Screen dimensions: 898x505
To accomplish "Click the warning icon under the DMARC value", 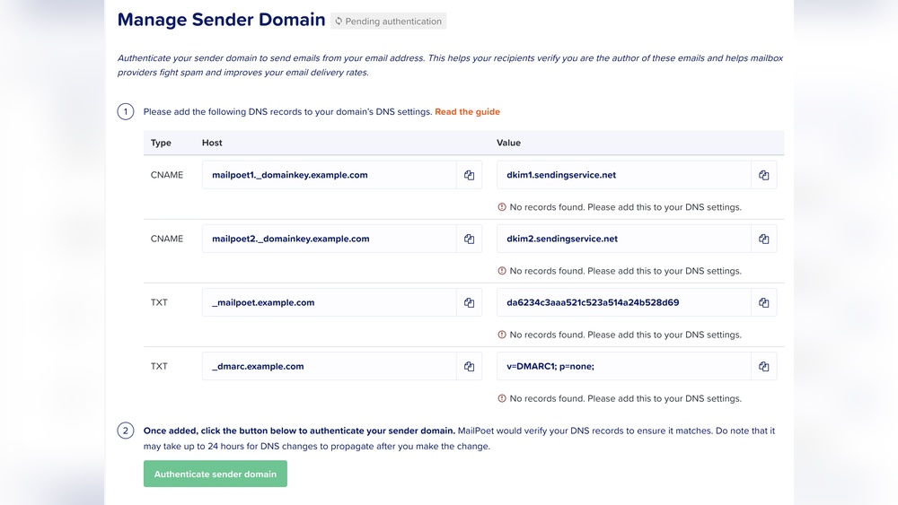I will [x=502, y=398].
